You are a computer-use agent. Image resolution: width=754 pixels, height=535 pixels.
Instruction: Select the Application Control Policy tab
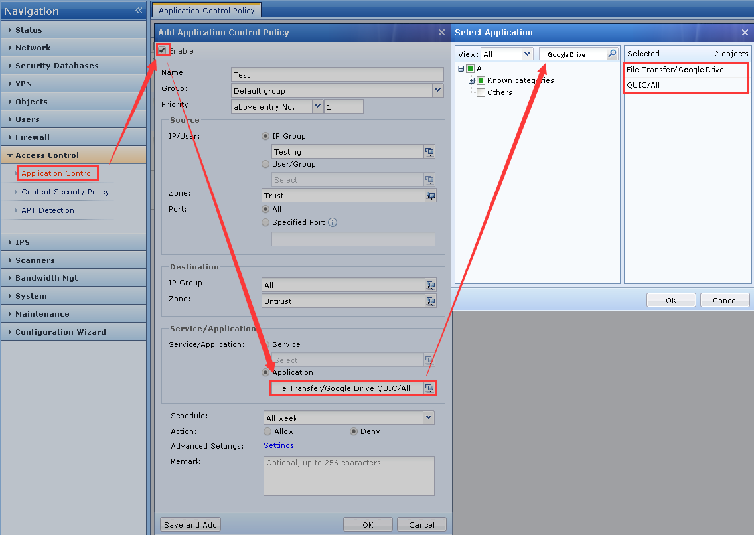(206, 11)
